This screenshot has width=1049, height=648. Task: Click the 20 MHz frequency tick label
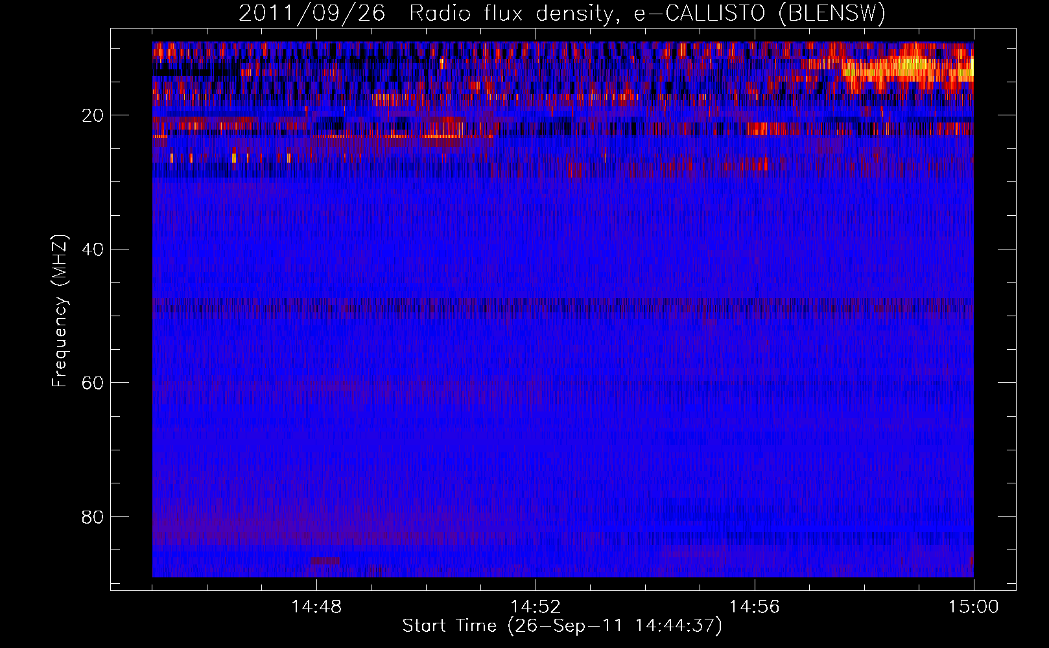tap(92, 115)
